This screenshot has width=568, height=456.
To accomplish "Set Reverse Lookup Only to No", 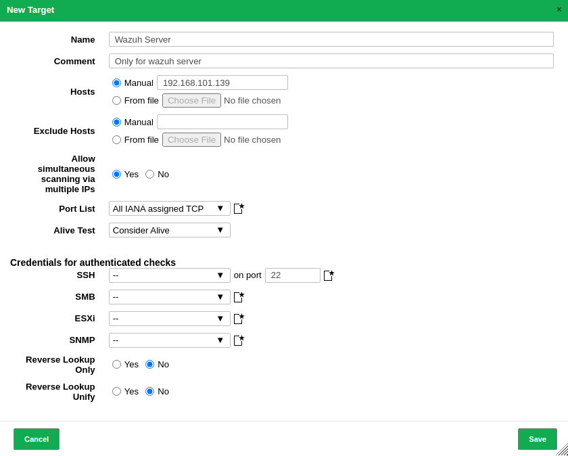I will 149,364.
